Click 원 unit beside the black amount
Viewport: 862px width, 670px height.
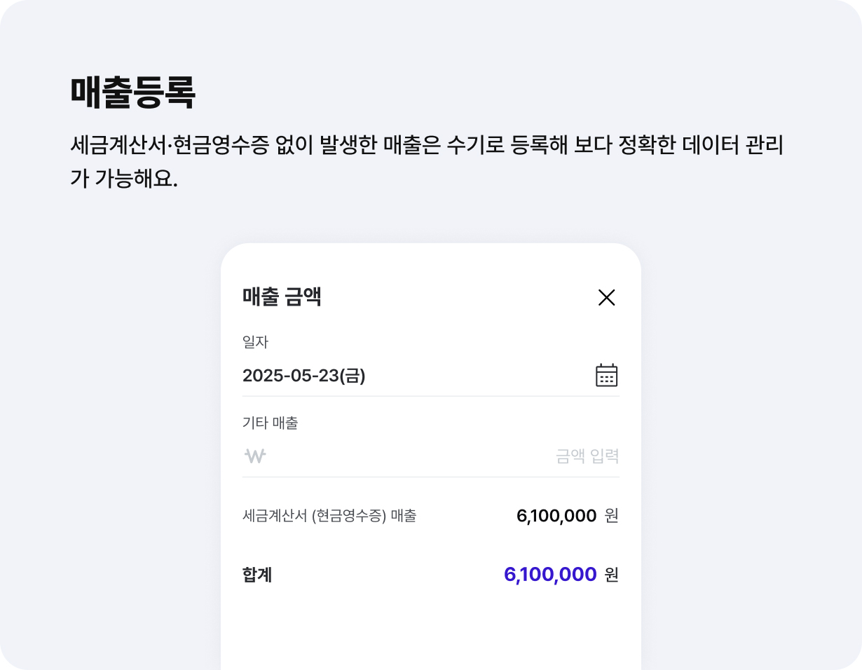click(611, 517)
